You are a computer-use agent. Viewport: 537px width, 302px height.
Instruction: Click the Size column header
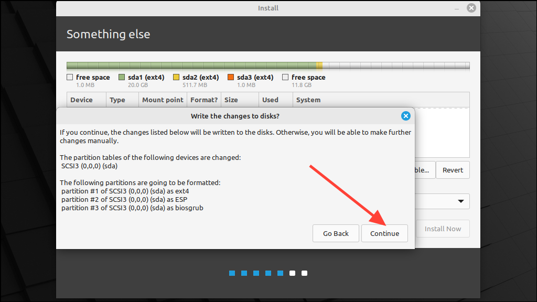point(231,100)
